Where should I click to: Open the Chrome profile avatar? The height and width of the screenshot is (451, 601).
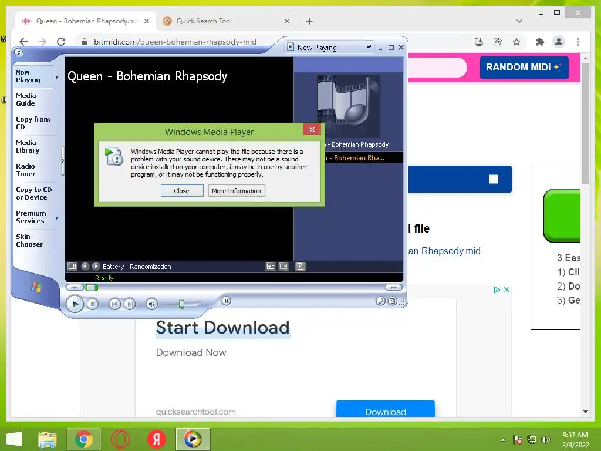pyautogui.click(x=559, y=42)
